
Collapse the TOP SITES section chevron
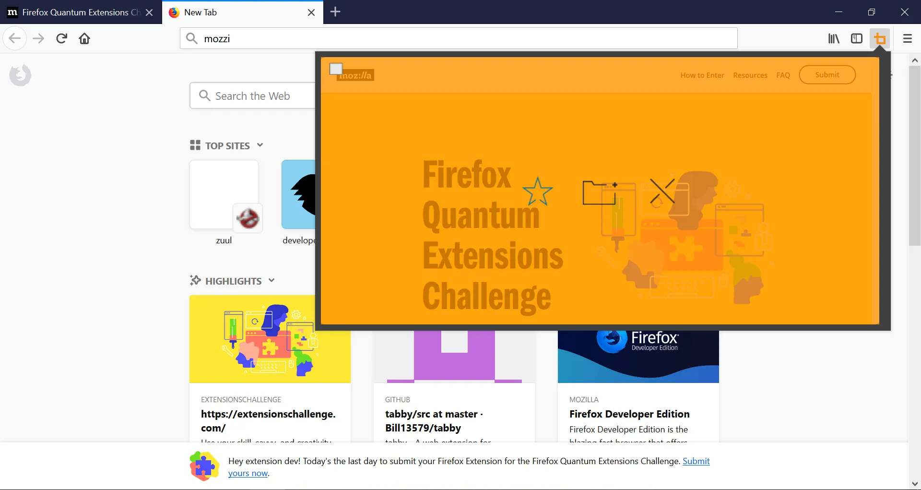click(260, 145)
